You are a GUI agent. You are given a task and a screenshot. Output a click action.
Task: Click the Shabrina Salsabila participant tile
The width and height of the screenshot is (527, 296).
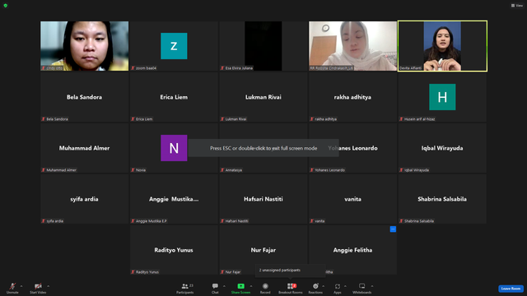442,199
